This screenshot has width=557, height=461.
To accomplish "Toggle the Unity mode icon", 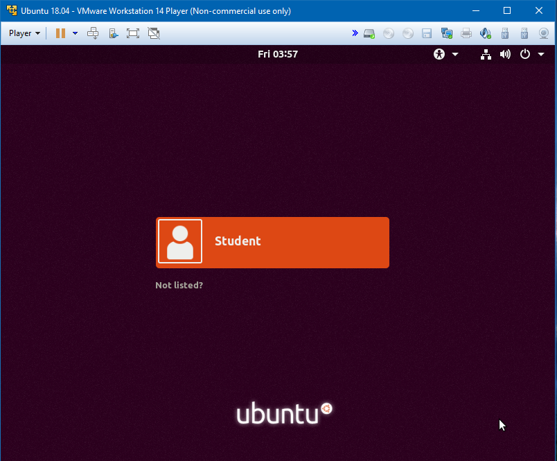I will pos(154,33).
